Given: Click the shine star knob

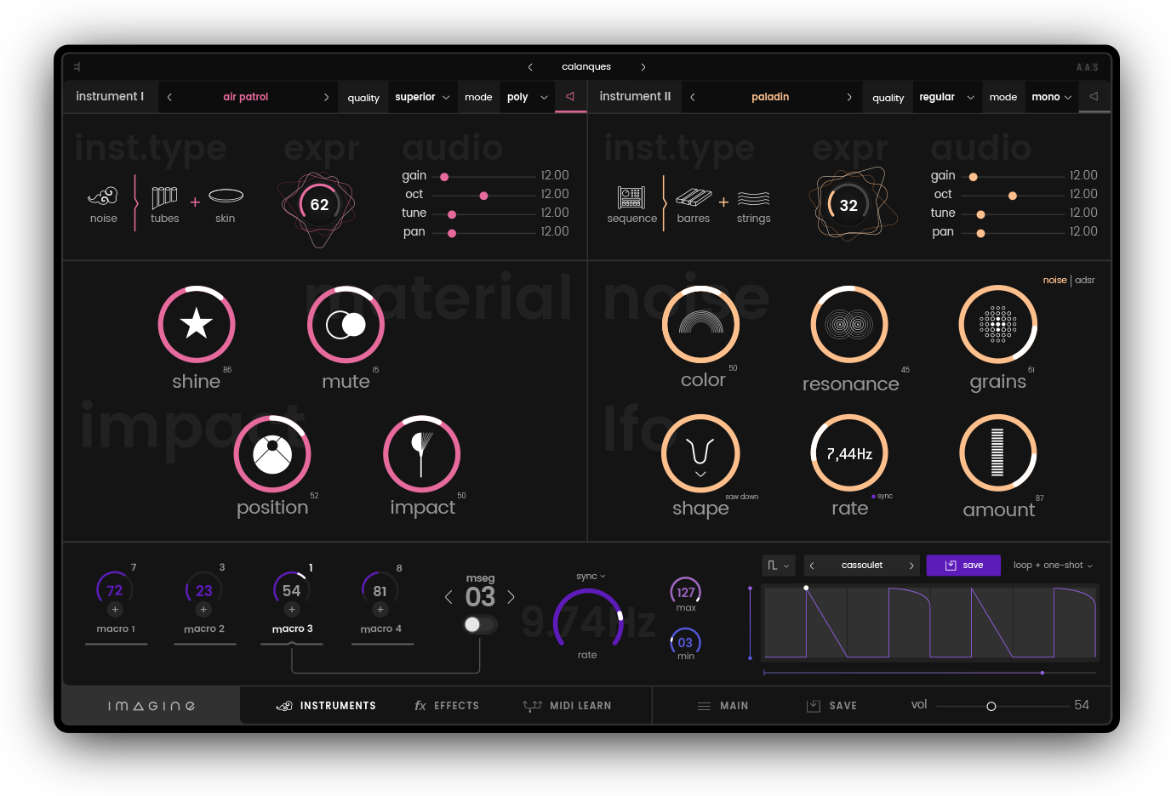Looking at the screenshot, I should coord(197,324).
